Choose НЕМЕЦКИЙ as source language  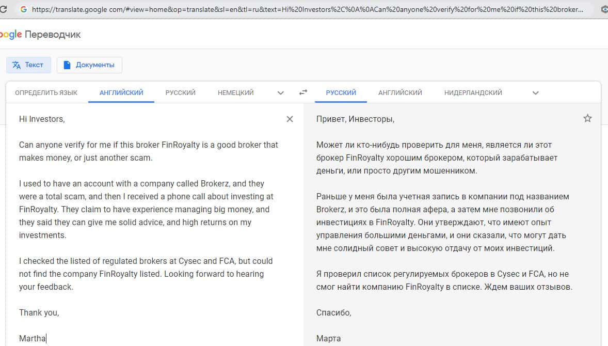(235, 93)
